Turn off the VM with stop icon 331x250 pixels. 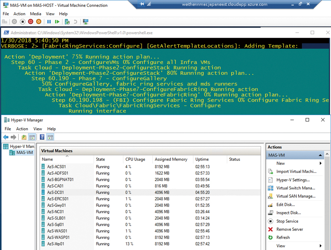[23, 22]
